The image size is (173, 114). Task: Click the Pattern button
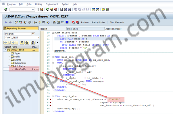point(85,22)
